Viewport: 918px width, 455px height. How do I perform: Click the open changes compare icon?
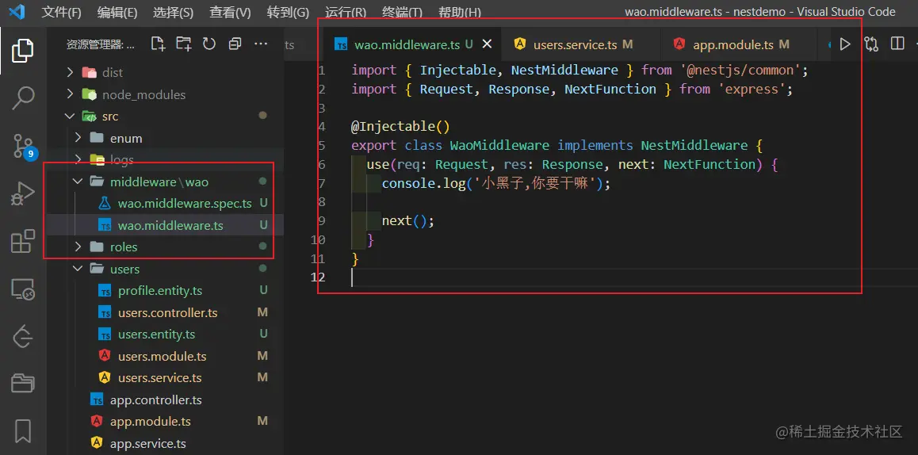click(870, 44)
